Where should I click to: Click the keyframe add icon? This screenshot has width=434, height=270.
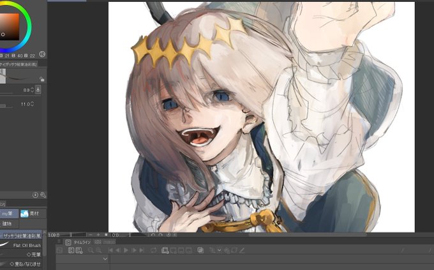tap(213, 251)
